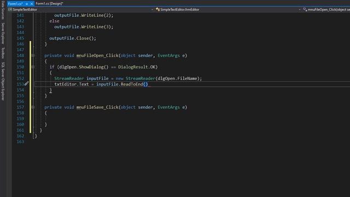Open quick actions screwdriver at line 153
This screenshot has width=350, height=197.
[x=27, y=84]
